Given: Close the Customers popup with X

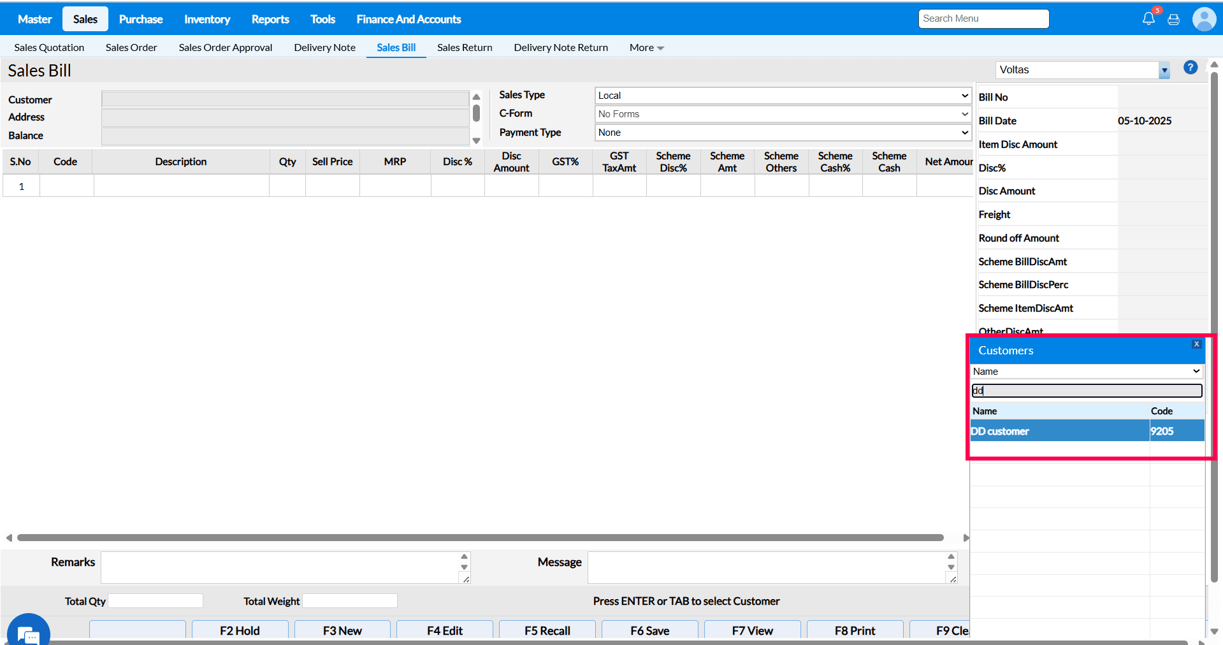Looking at the screenshot, I should pos(1196,344).
